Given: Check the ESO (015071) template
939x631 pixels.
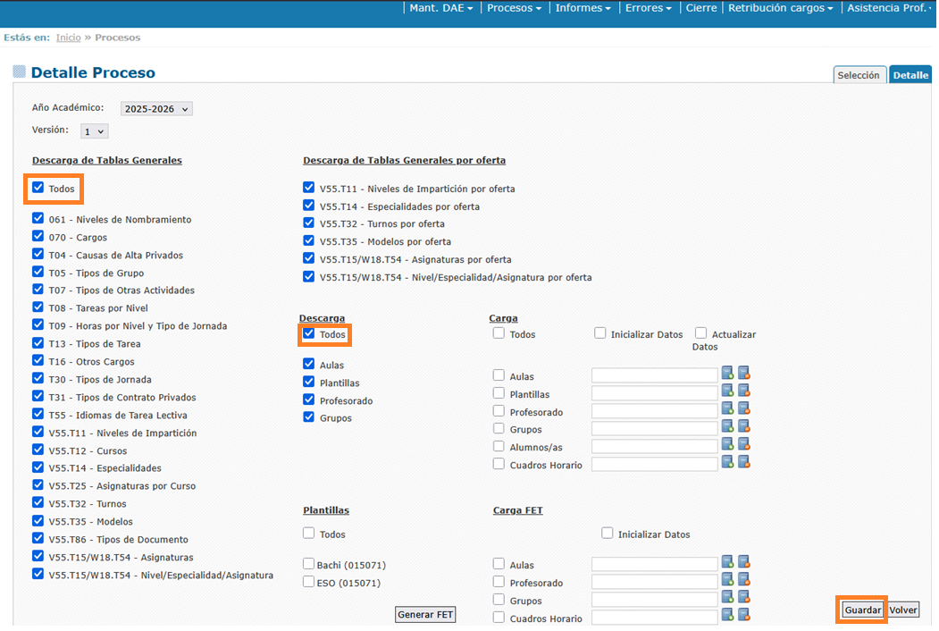Looking at the screenshot, I should pyautogui.click(x=309, y=582).
